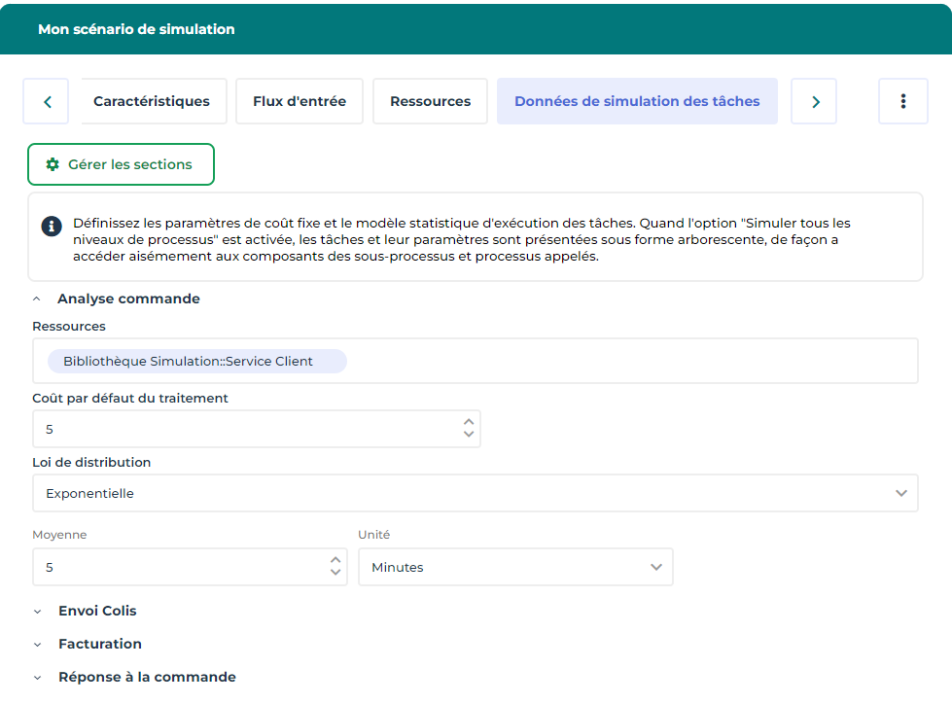Image resolution: width=952 pixels, height=703 pixels.
Task: Increase the Coût par défaut value
Action: [x=469, y=423]
